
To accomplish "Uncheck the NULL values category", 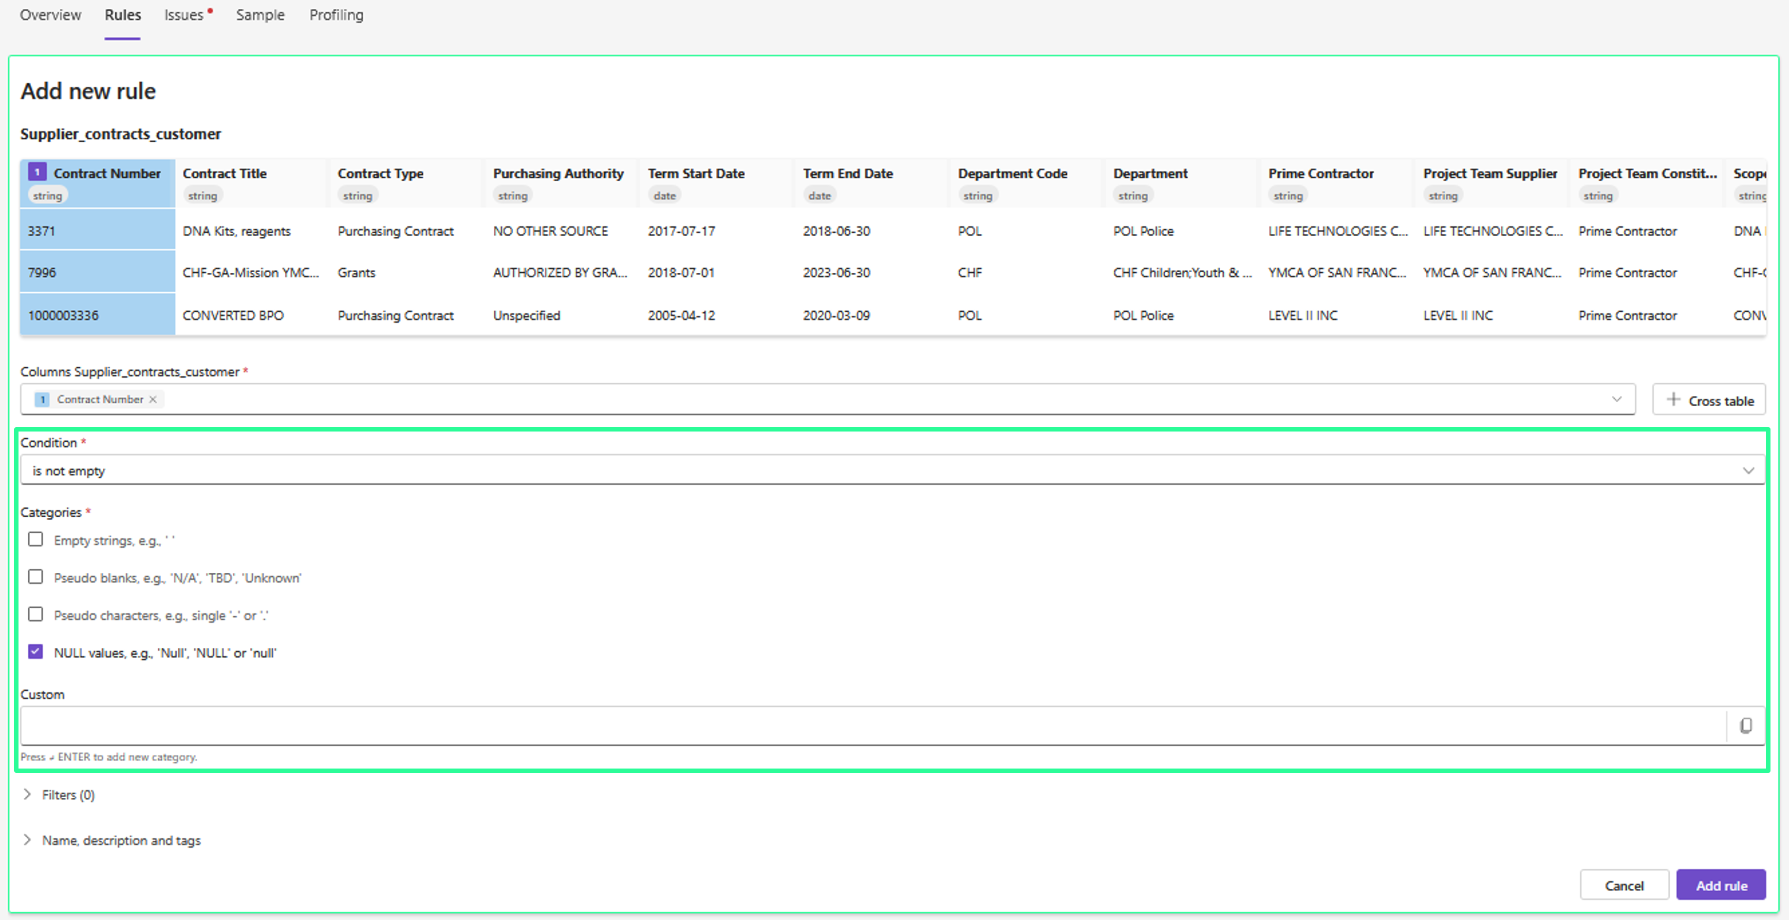I will pos(36,652).
